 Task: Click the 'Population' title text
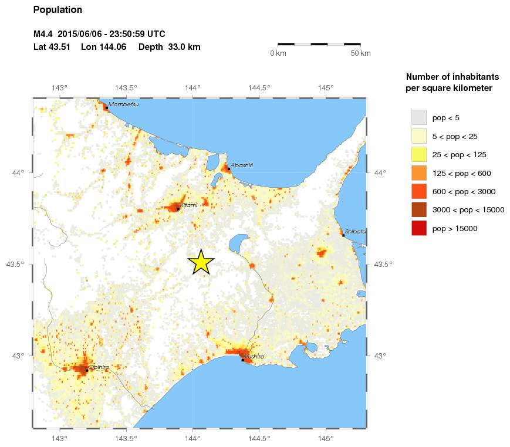[x=58, y=10]
